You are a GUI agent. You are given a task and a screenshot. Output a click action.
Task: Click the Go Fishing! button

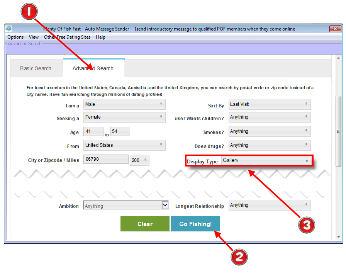(195, 224)
